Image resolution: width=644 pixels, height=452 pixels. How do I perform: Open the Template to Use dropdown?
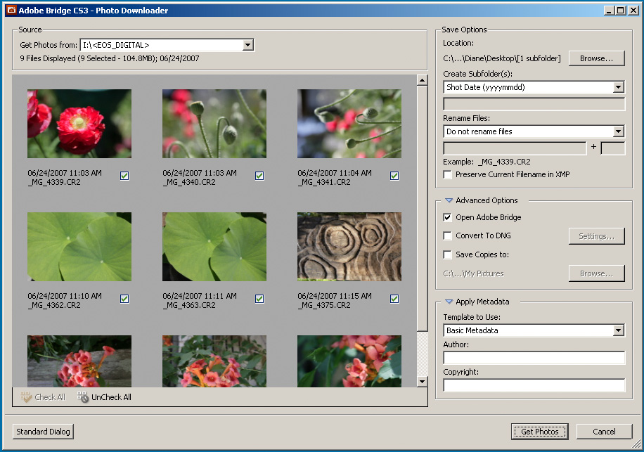click(x=618, y=330)
